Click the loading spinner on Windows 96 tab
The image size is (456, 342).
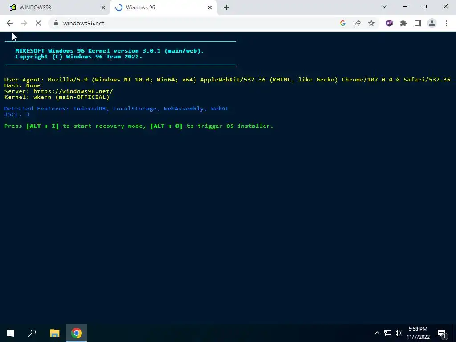tap(118, 8)
